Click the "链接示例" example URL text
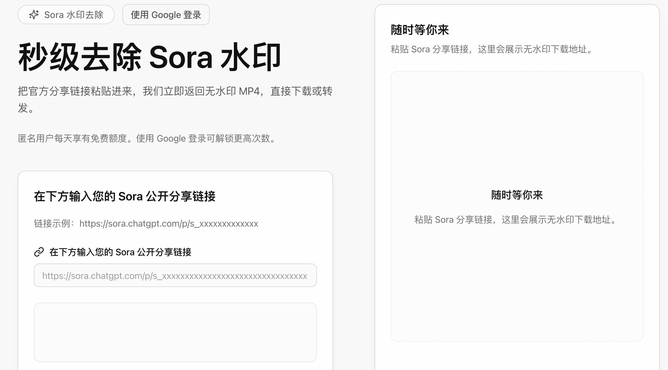 [146, 224]
